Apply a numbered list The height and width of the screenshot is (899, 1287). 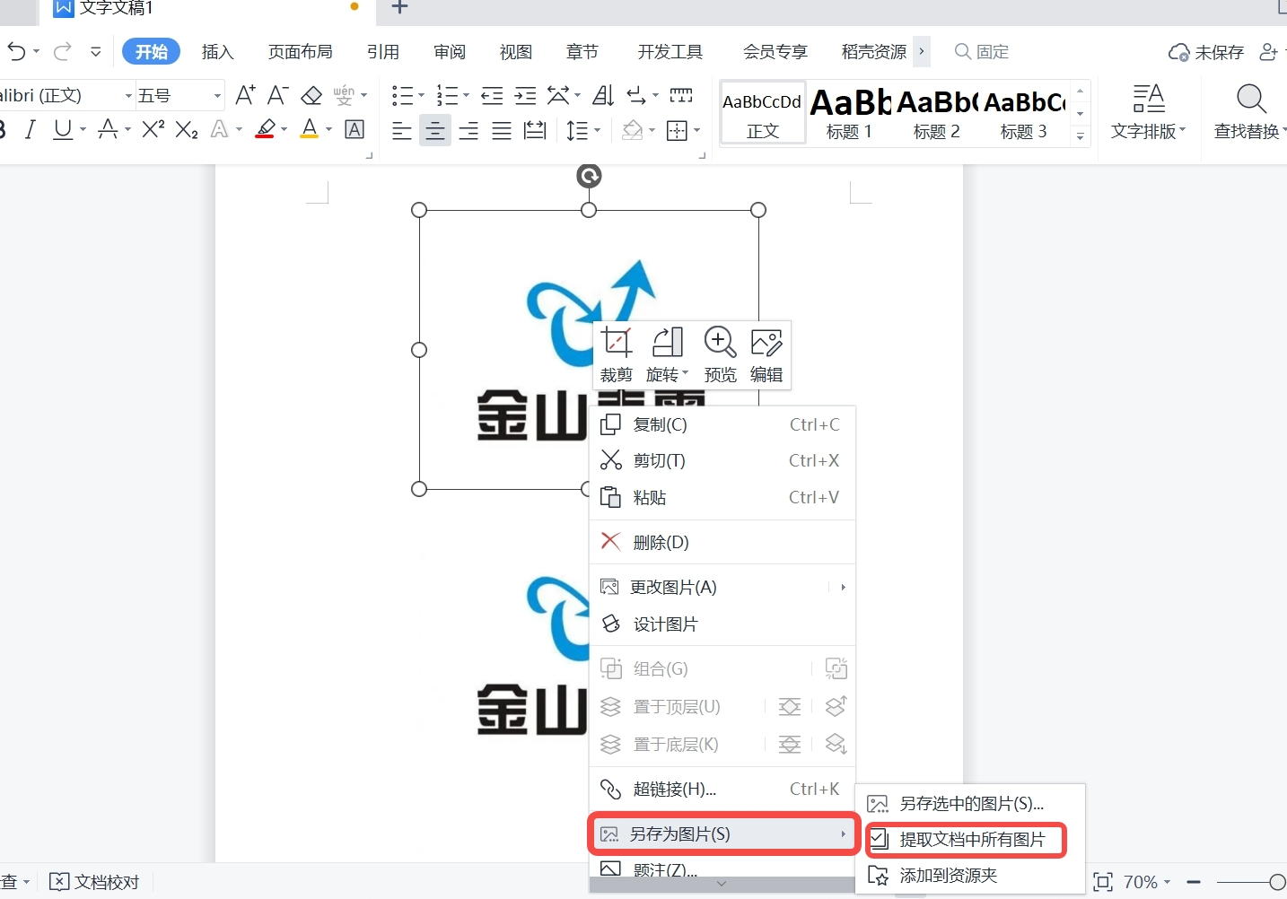point(447,95)
